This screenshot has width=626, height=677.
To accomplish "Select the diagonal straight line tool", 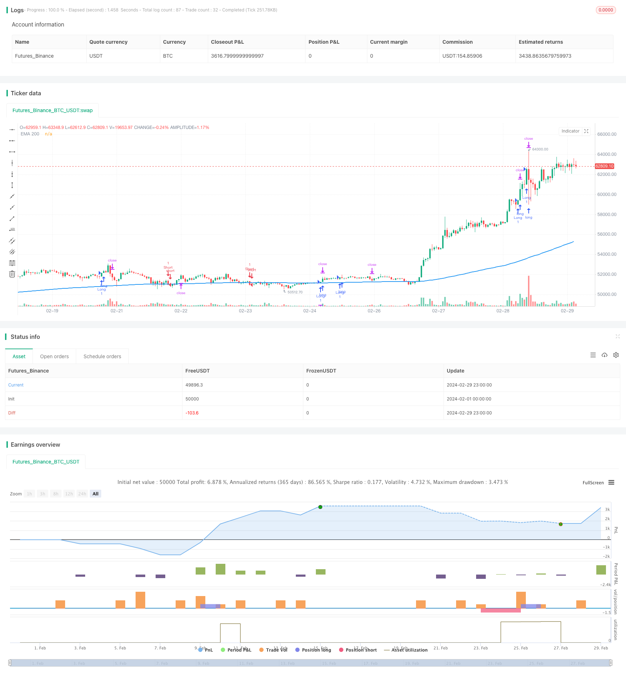I will [x=12, y=196].
